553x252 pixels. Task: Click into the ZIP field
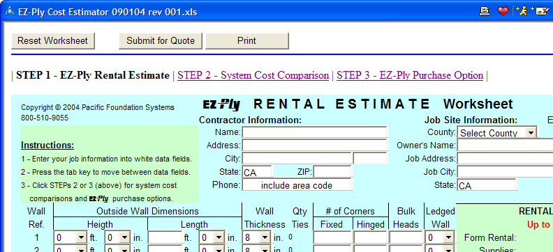pos(332,171)
